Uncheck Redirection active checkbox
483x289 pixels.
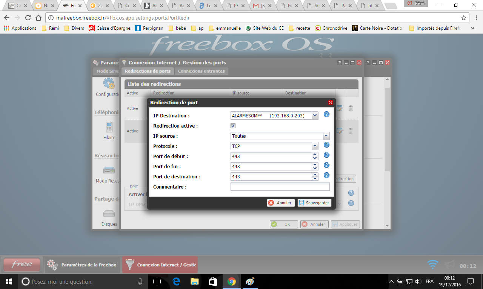pyautogui.click(x=233, y=126)
